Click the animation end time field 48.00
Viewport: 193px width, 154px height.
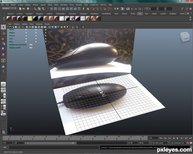[143, 143]
